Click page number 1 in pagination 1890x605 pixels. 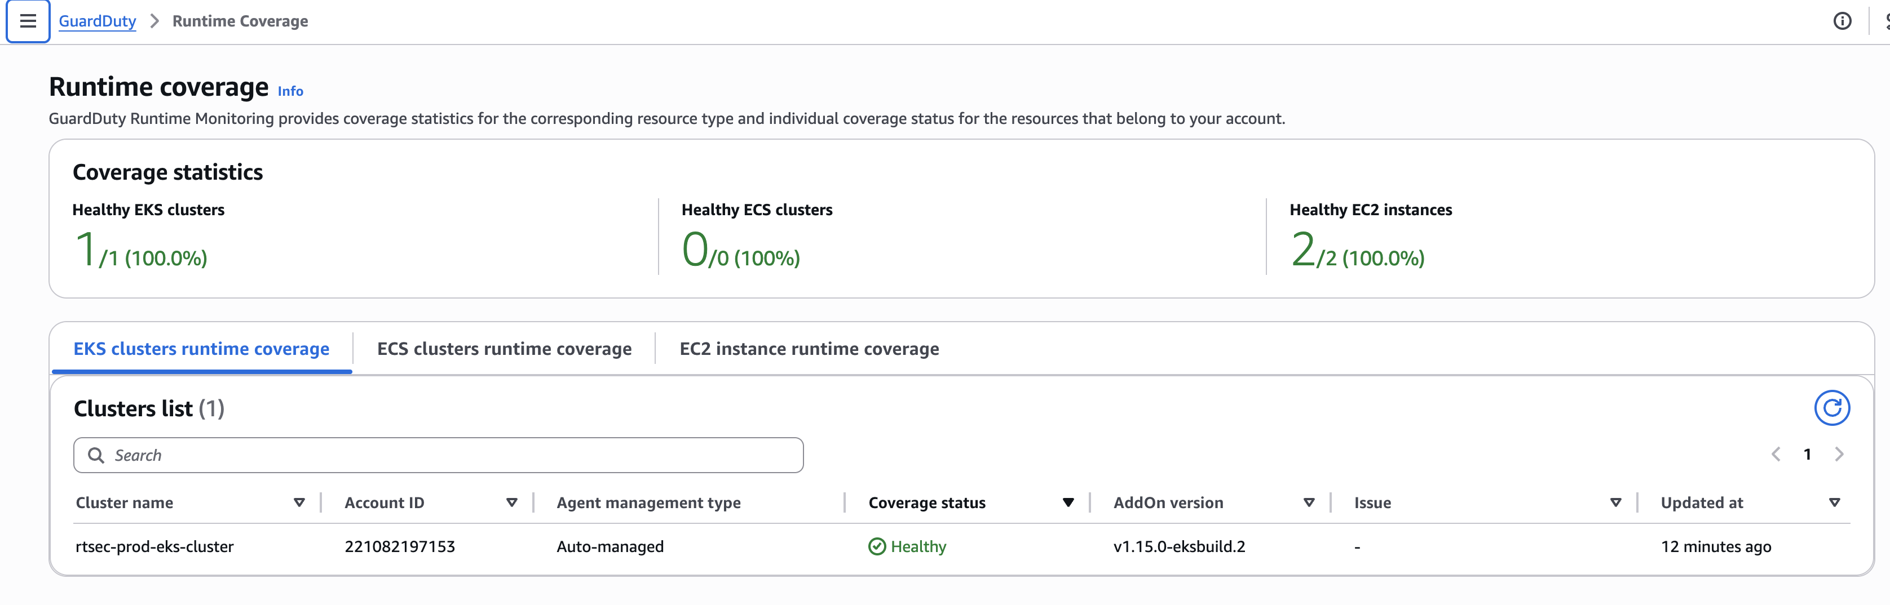point(1807,455)
